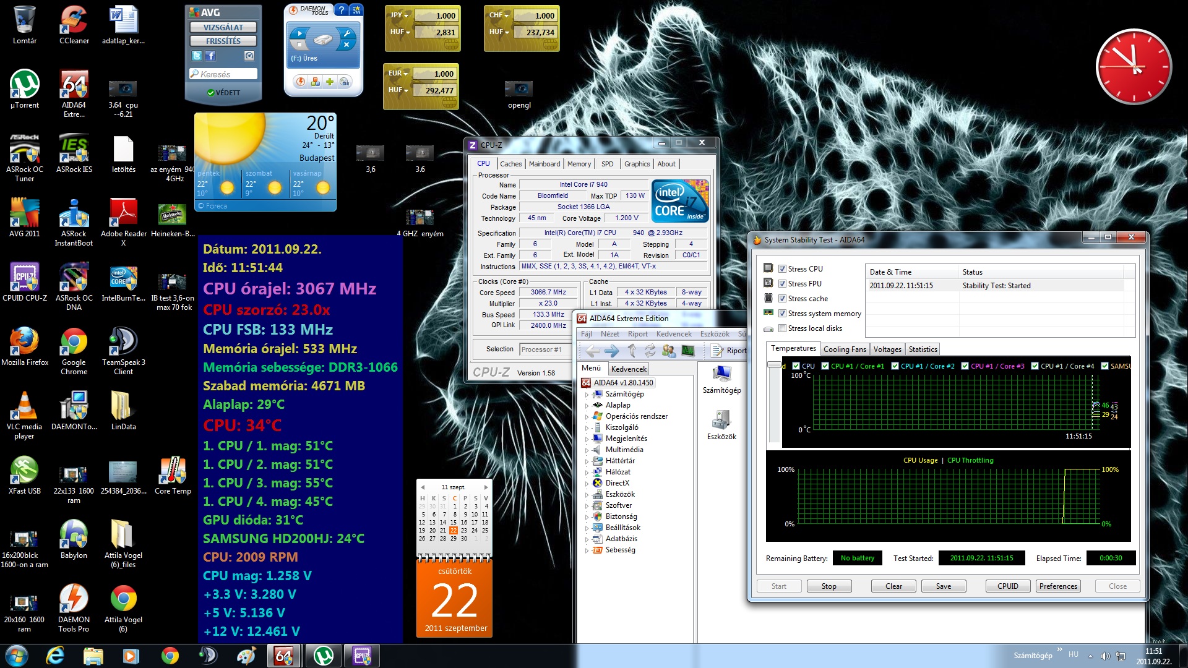The width and height of the screenshot is (1188, 668).
Task: Click the Facebook icon in AVG gadget
Action: [211, 56]
